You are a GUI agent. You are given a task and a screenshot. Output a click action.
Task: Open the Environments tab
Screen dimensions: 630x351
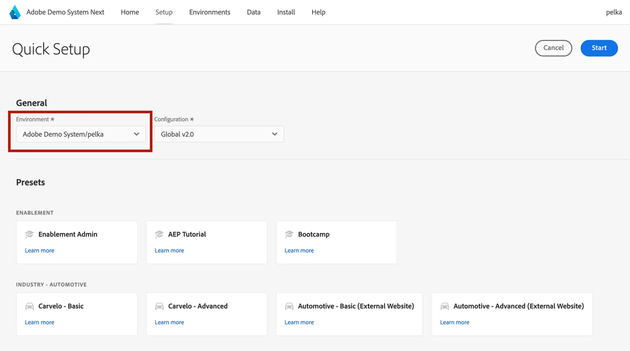point(210,12)
